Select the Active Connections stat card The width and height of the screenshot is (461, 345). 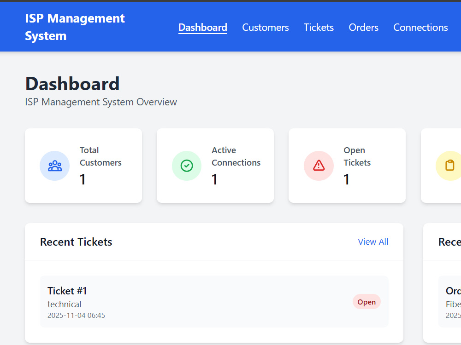coord(215,166)
